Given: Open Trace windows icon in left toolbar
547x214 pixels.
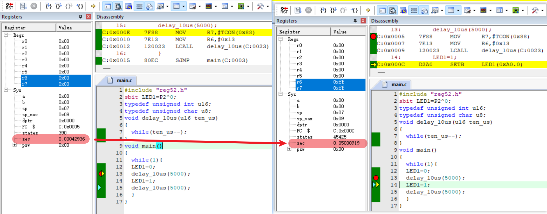Looking at the screenshot, I should 225,6.
